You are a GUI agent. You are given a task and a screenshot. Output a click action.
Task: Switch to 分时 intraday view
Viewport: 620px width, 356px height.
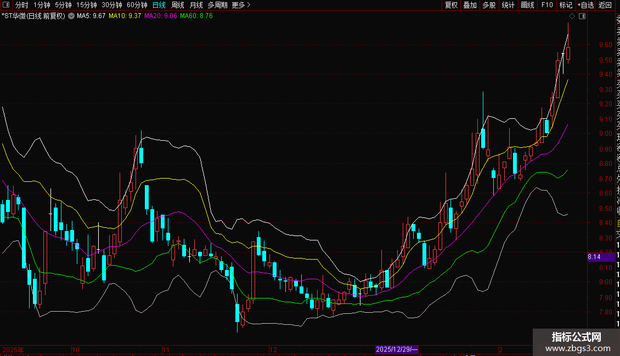(22, 5)
